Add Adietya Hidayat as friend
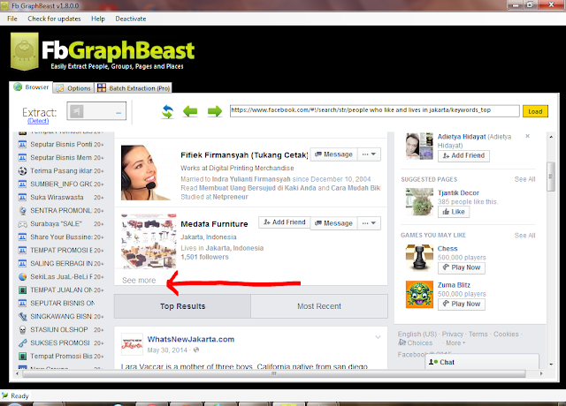Viewport: 566px width, 406px height. click(x=463, y=155)
